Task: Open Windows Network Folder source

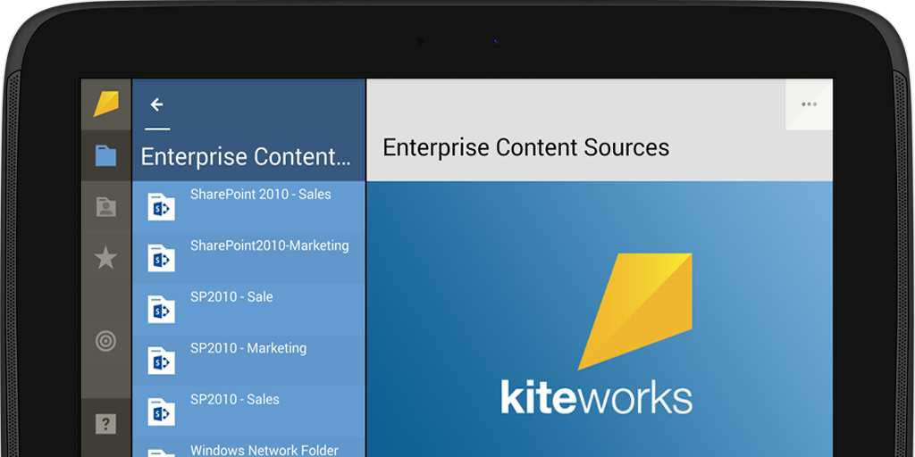Action: coord(264,450)
